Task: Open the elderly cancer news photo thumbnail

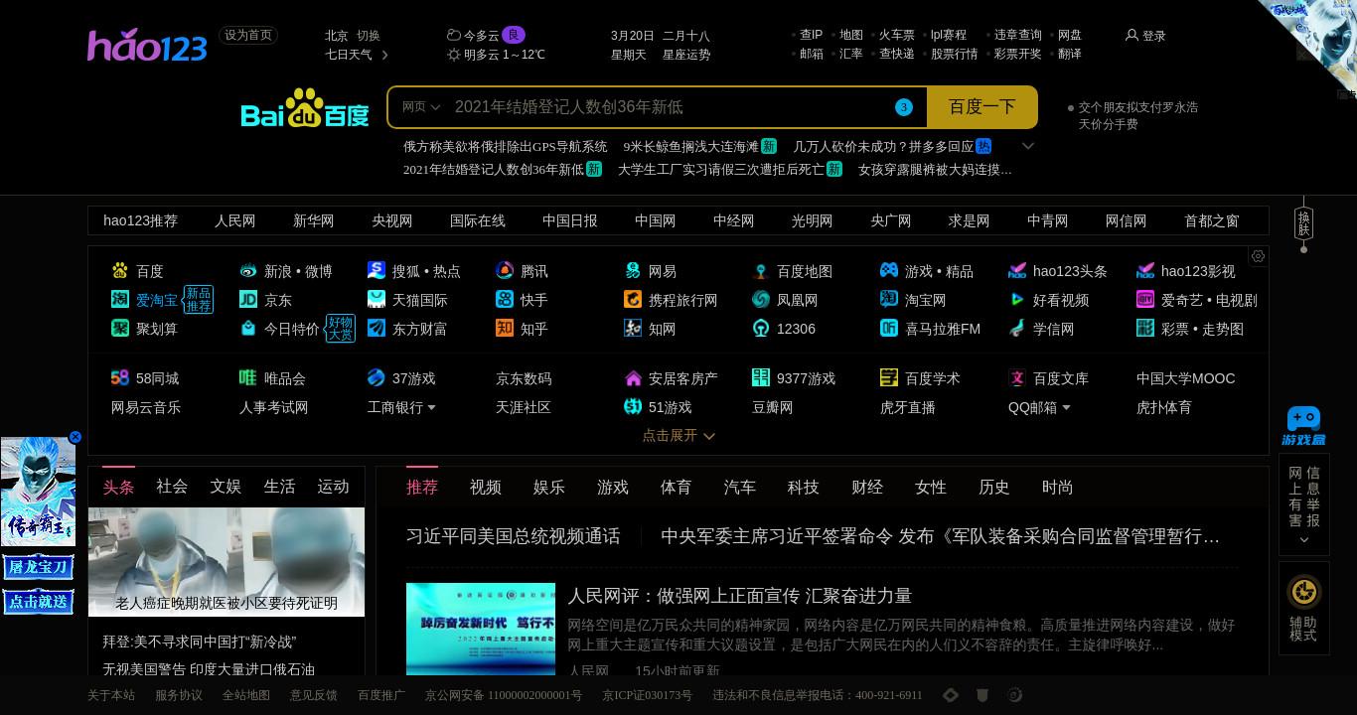Action: (x=226, y=562)
